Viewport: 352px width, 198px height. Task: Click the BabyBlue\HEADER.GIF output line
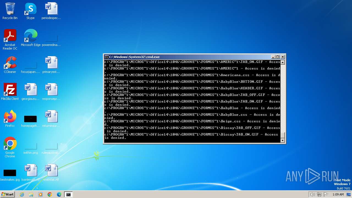(192, 90)
